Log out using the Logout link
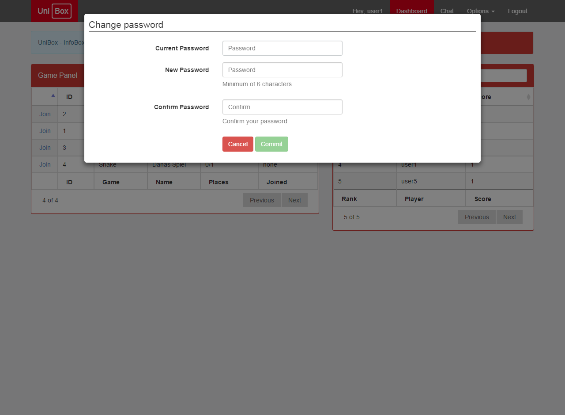 [518, 11]
